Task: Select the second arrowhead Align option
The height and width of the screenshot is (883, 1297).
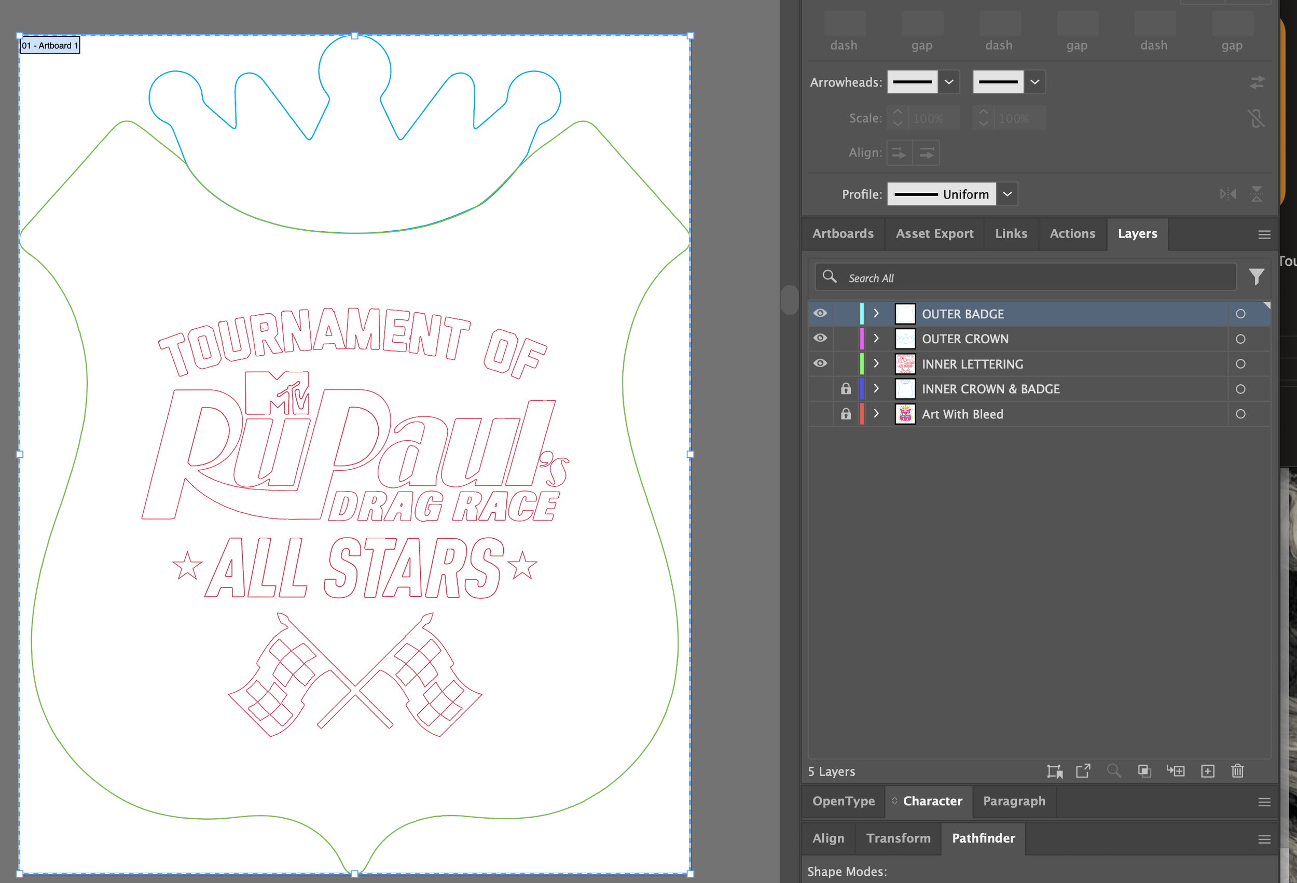Action: coord(927,153)
